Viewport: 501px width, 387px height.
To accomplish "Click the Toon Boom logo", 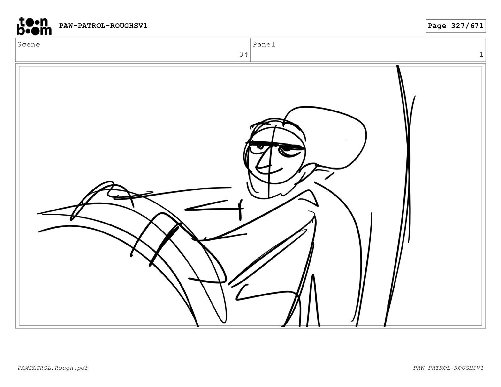I will tap(34, 26).
